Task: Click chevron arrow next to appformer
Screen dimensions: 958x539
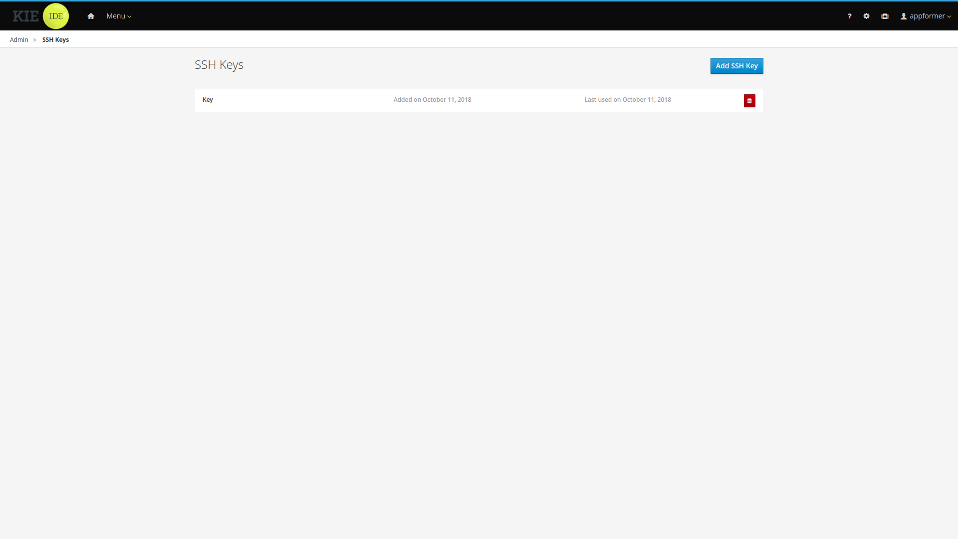Action: pos(949,16)
